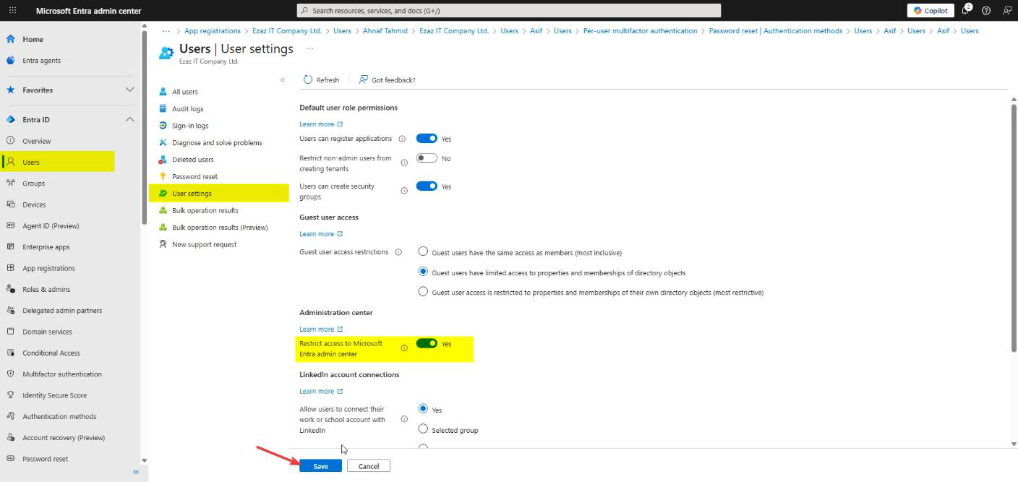Open the help question mark icon
This screenshot has height=482, width=1018.
click(986, 11)
